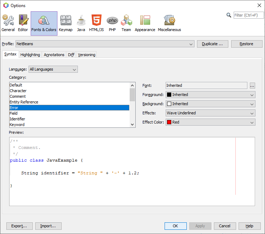Viewport: 265px width, 234px height.
Task: Switch to the Highlighting tab
Action: pyautogui.click(x=30, y=55)
